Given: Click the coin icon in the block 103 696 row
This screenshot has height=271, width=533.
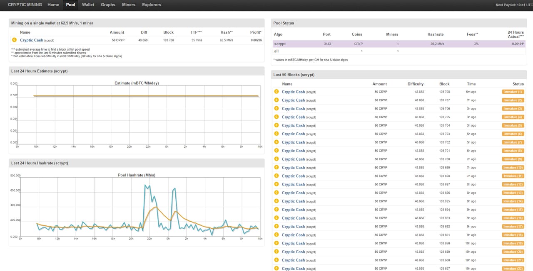Looking at the screenshot, I should tap(276, 193).
